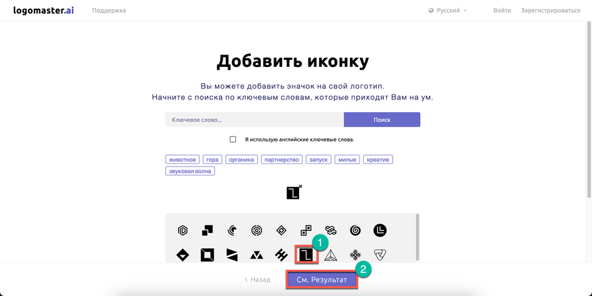The width and height of the screenshot is (592, 296).
Task: Select the милые keyword tag
Action: 347,160
